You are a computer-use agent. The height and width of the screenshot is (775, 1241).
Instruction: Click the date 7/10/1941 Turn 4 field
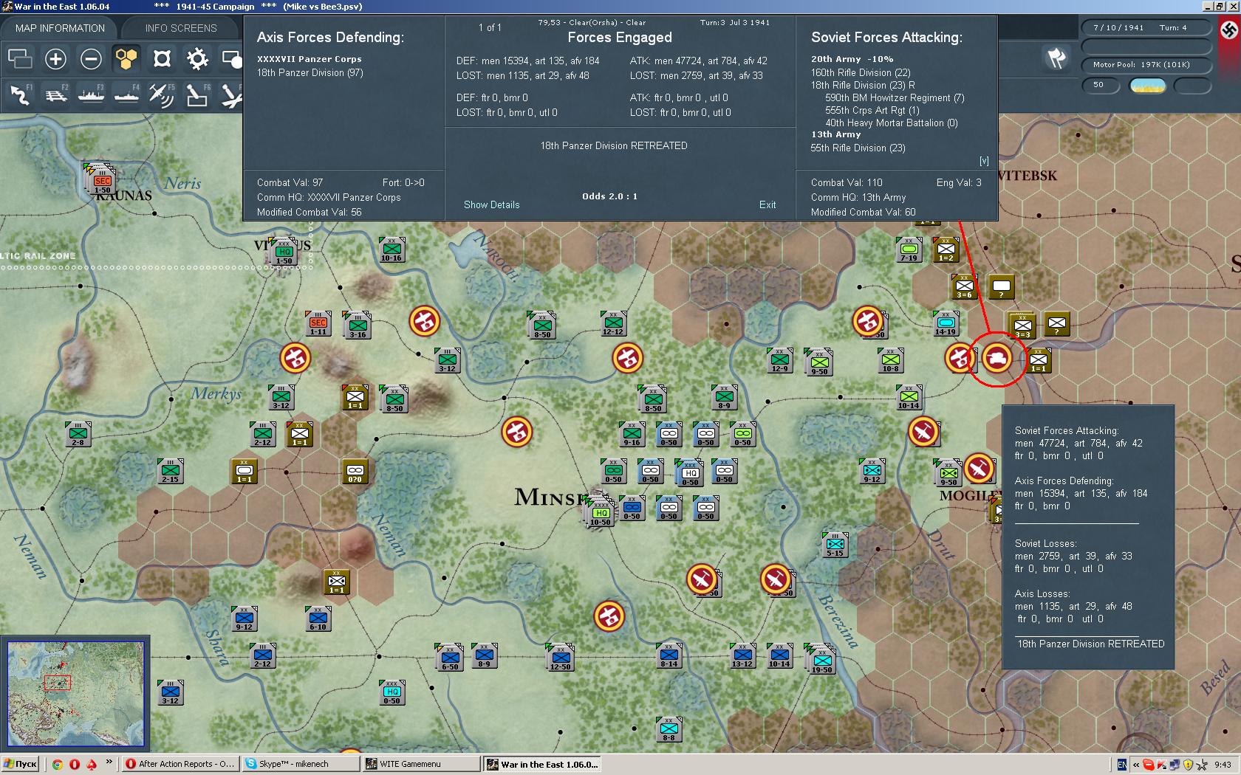tap(1146, 28)
